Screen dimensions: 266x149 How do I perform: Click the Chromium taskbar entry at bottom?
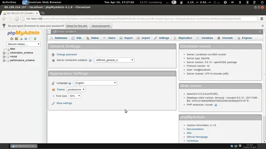[24, 146]
